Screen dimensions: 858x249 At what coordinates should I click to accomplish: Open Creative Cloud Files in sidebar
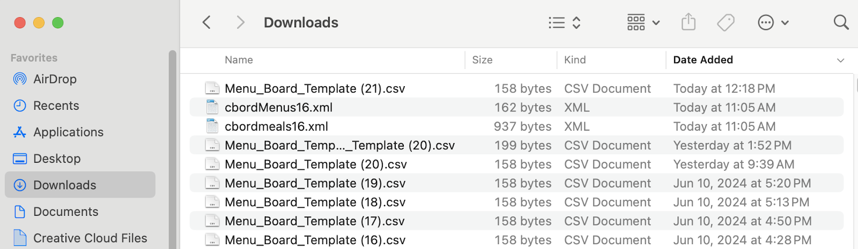[90, 238]
